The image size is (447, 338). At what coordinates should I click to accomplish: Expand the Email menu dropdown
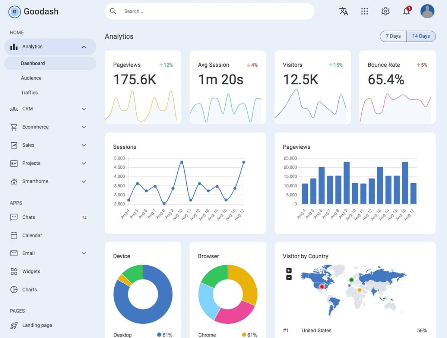point(84,253)
